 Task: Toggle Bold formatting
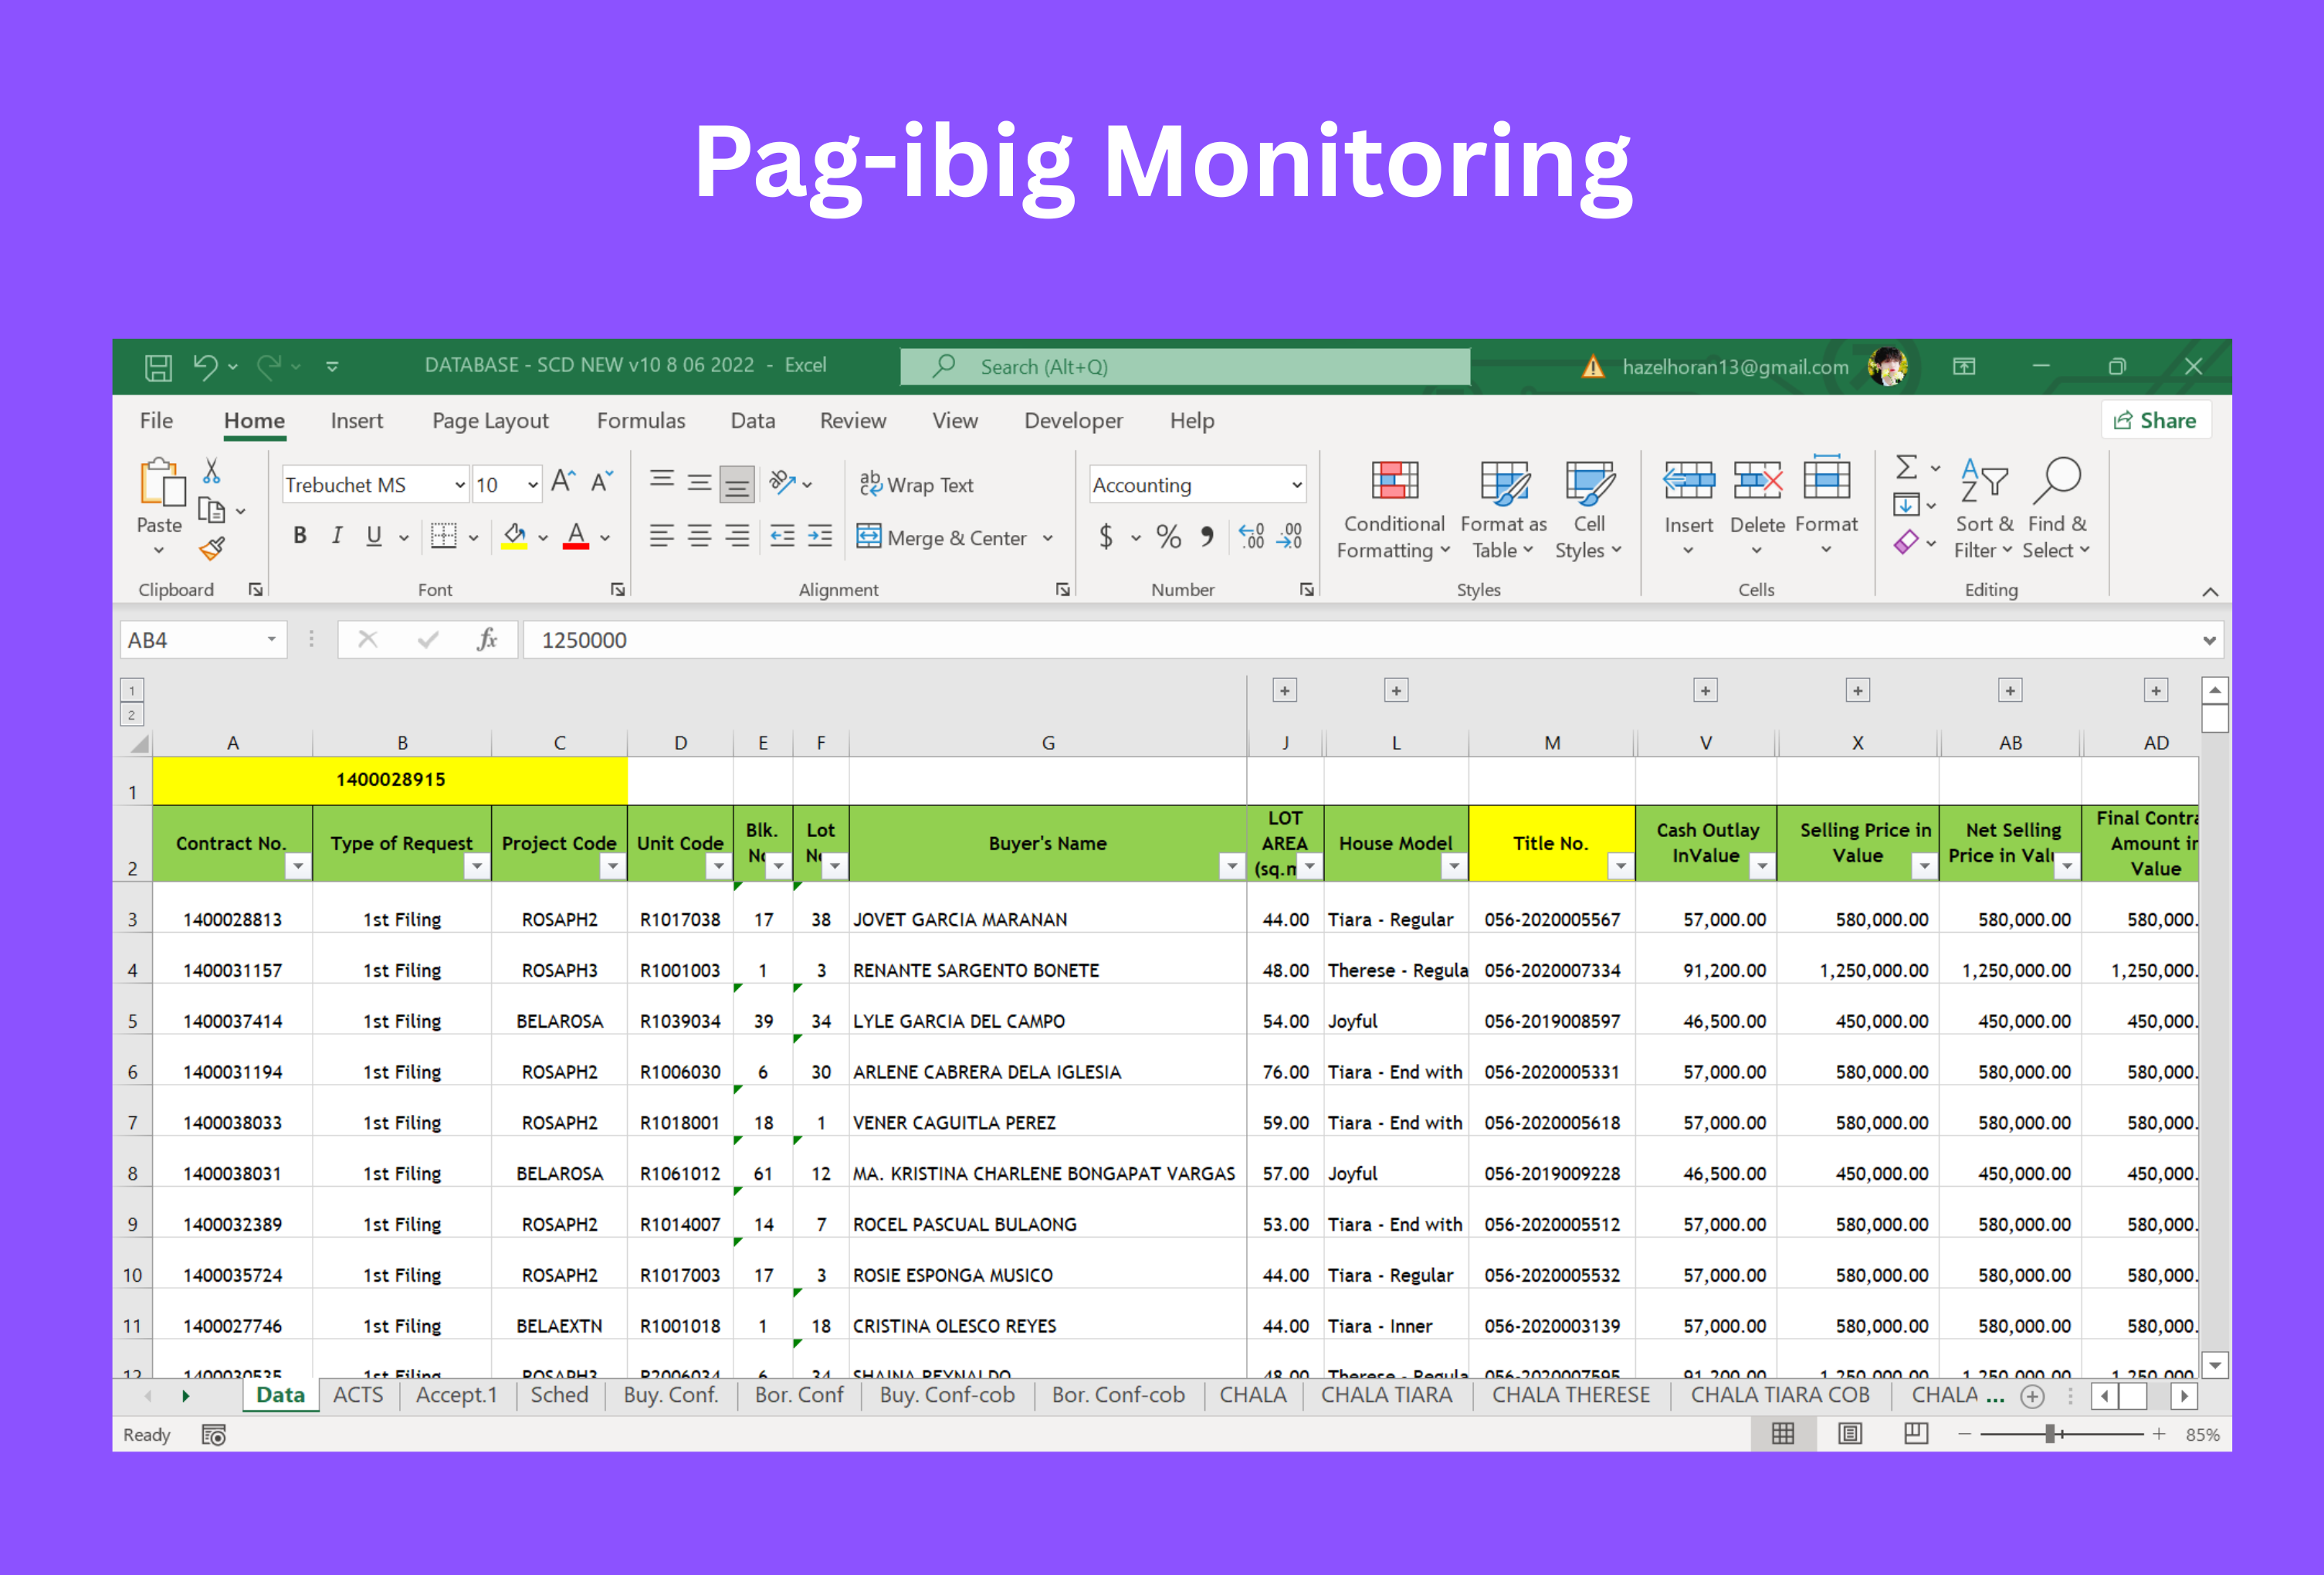coord(299,536)
